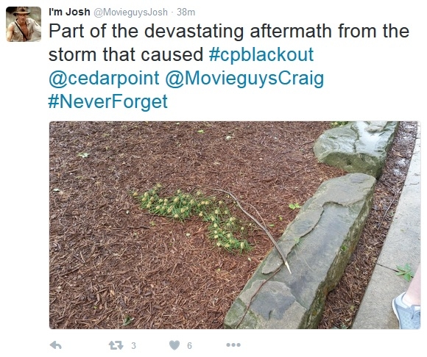Open the more options ellipsis menu
The image size is (427, 357).
click(233, 345)
